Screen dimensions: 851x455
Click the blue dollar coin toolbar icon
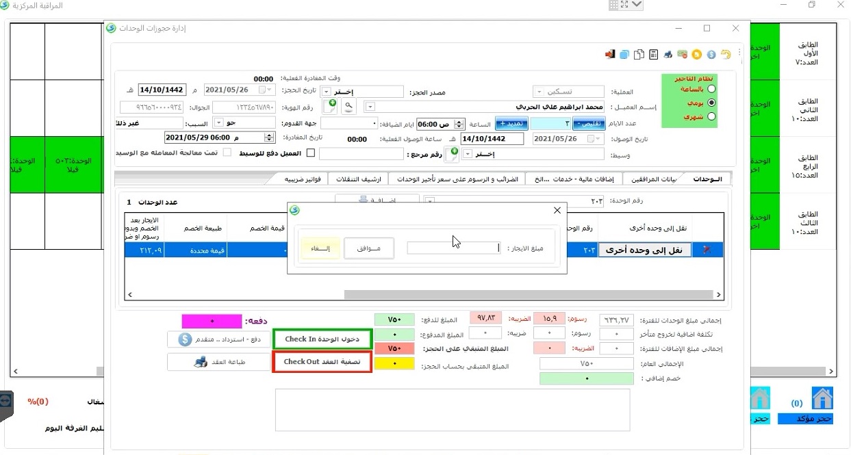pyautogui.click(x=711, y=55)
